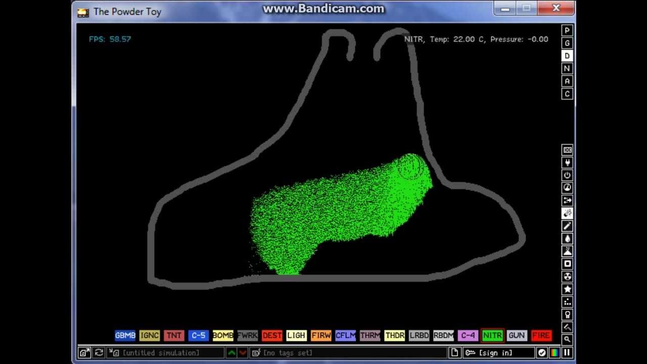Select the TNT element
Viewport: 647px width, 364px height.
(174, 335)
